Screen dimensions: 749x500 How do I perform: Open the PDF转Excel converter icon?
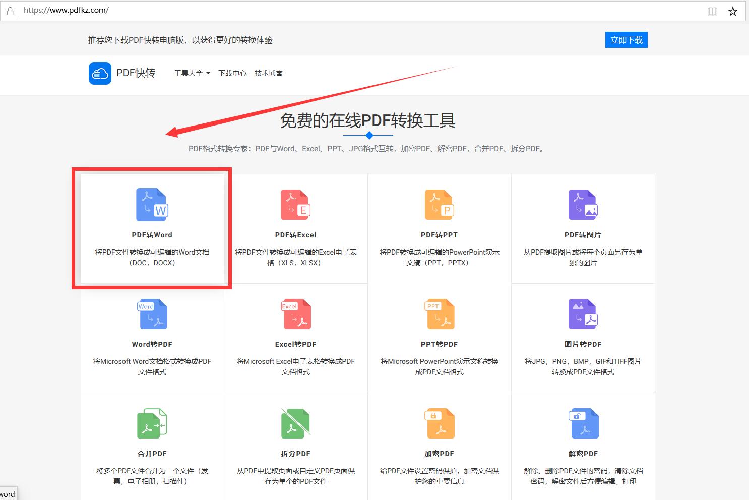[x=295, y=205]
